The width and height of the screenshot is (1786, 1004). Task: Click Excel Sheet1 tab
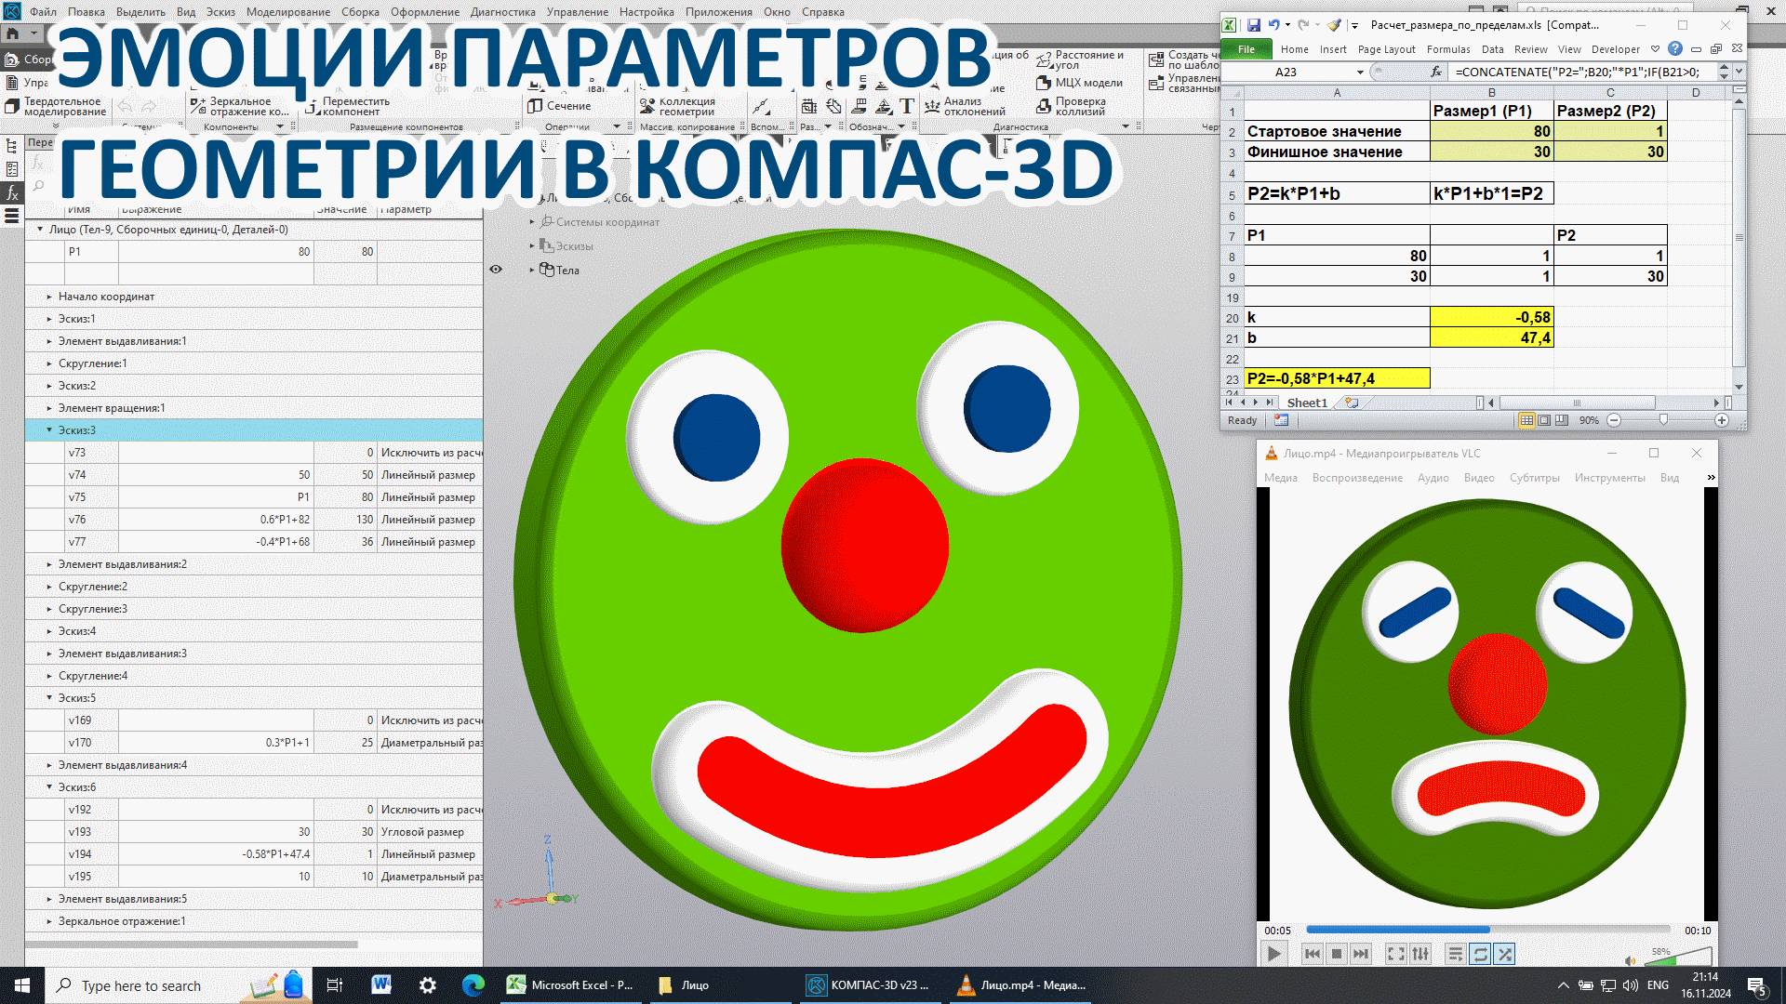[x=1306, y=403]
